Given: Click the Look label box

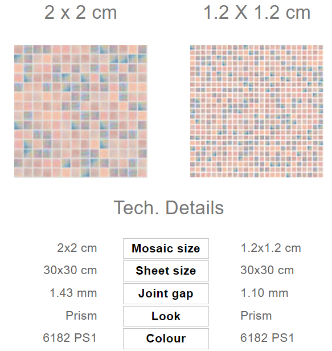Looking at the screenshot, I should click(166, 316).
